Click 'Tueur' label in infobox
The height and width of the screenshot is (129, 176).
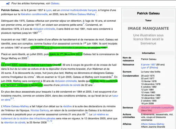coord(148,21)
